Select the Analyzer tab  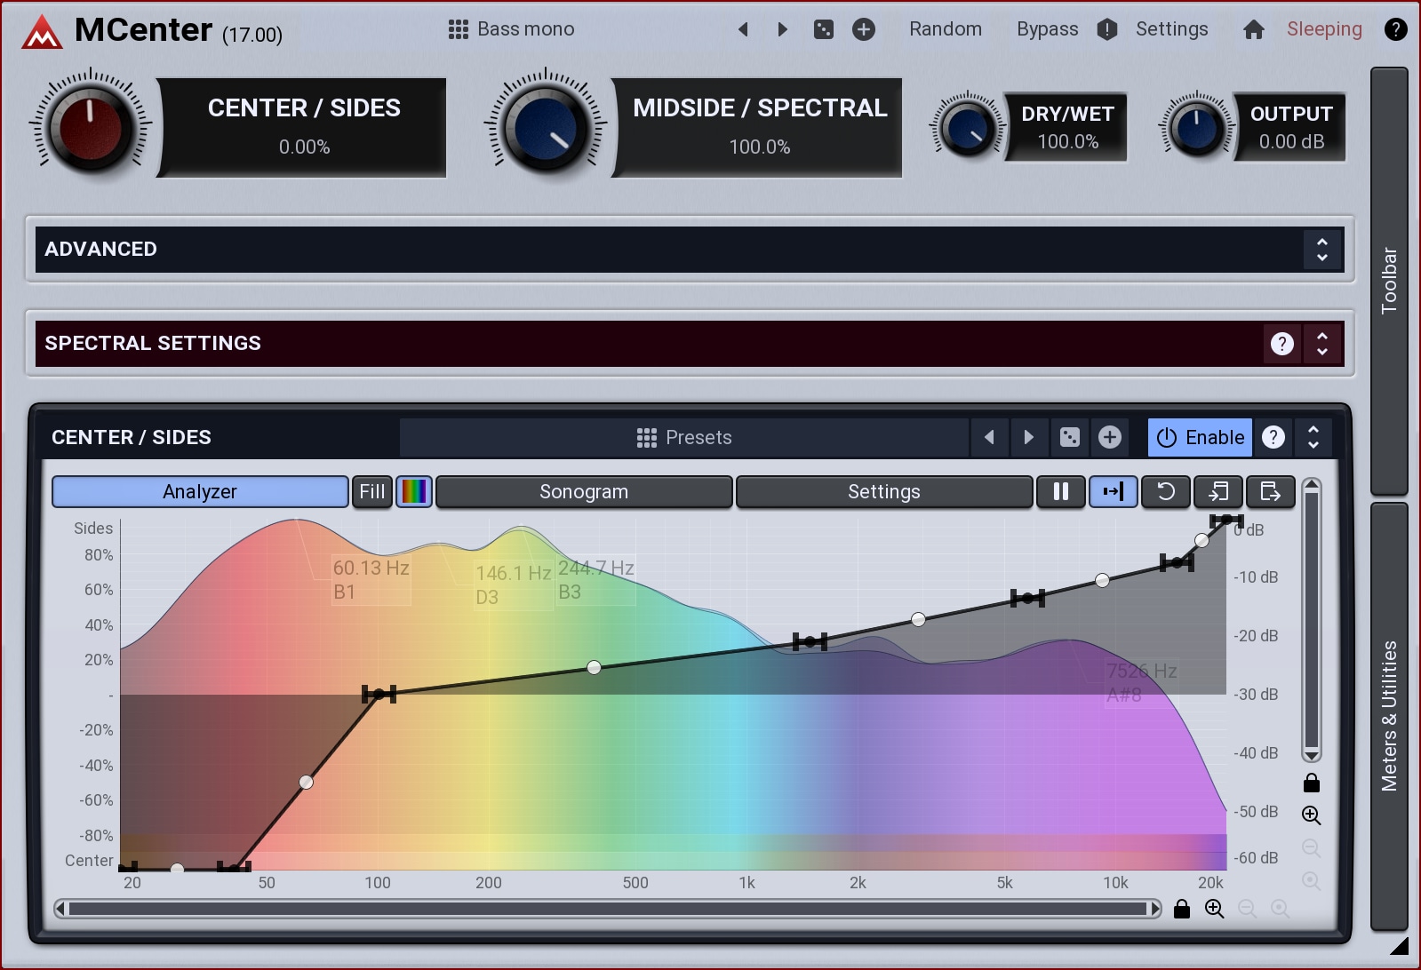[200, 491]
